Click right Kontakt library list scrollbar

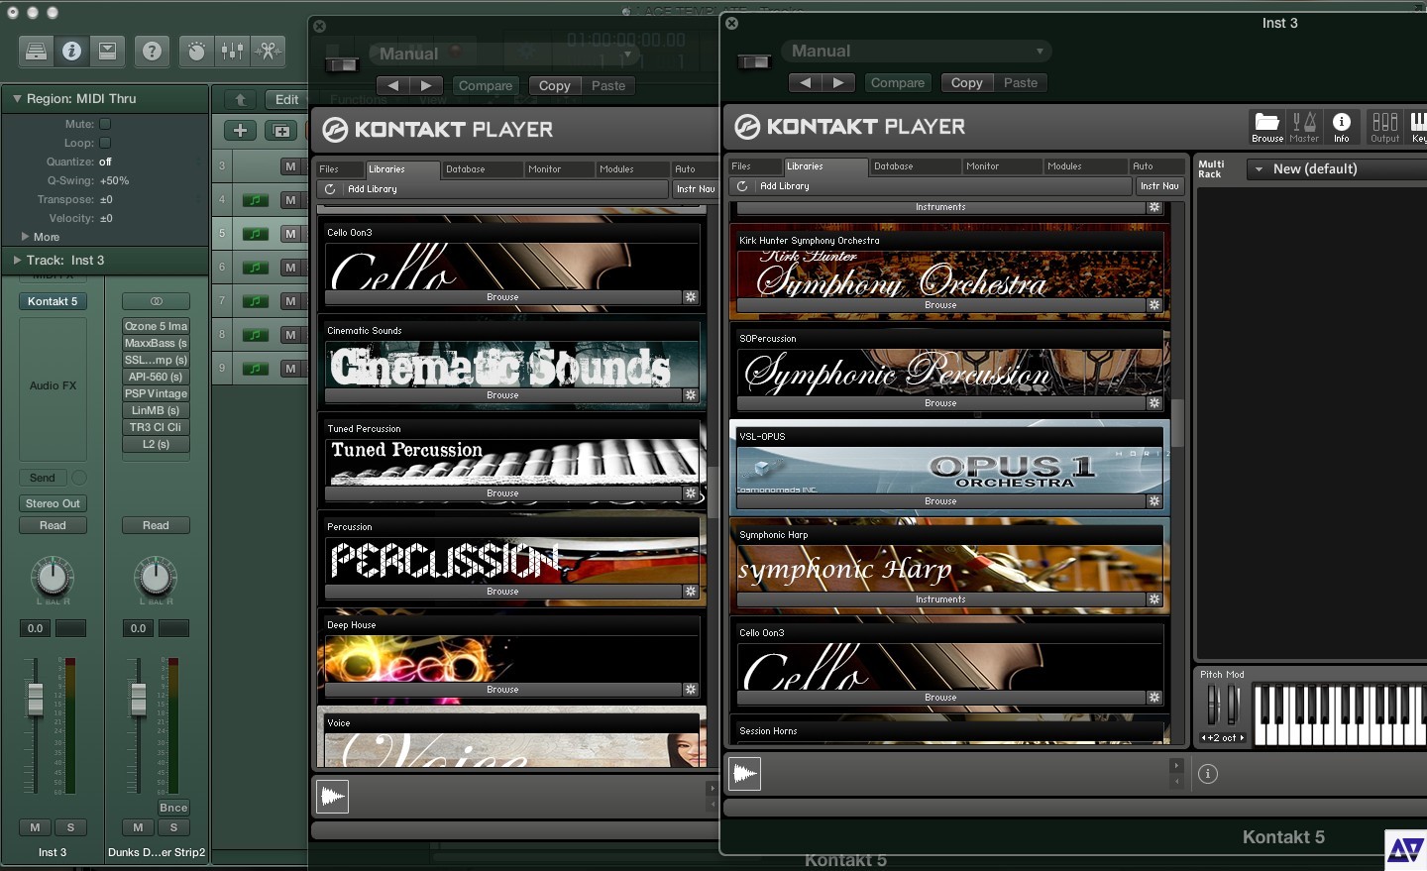[1177, 421]
